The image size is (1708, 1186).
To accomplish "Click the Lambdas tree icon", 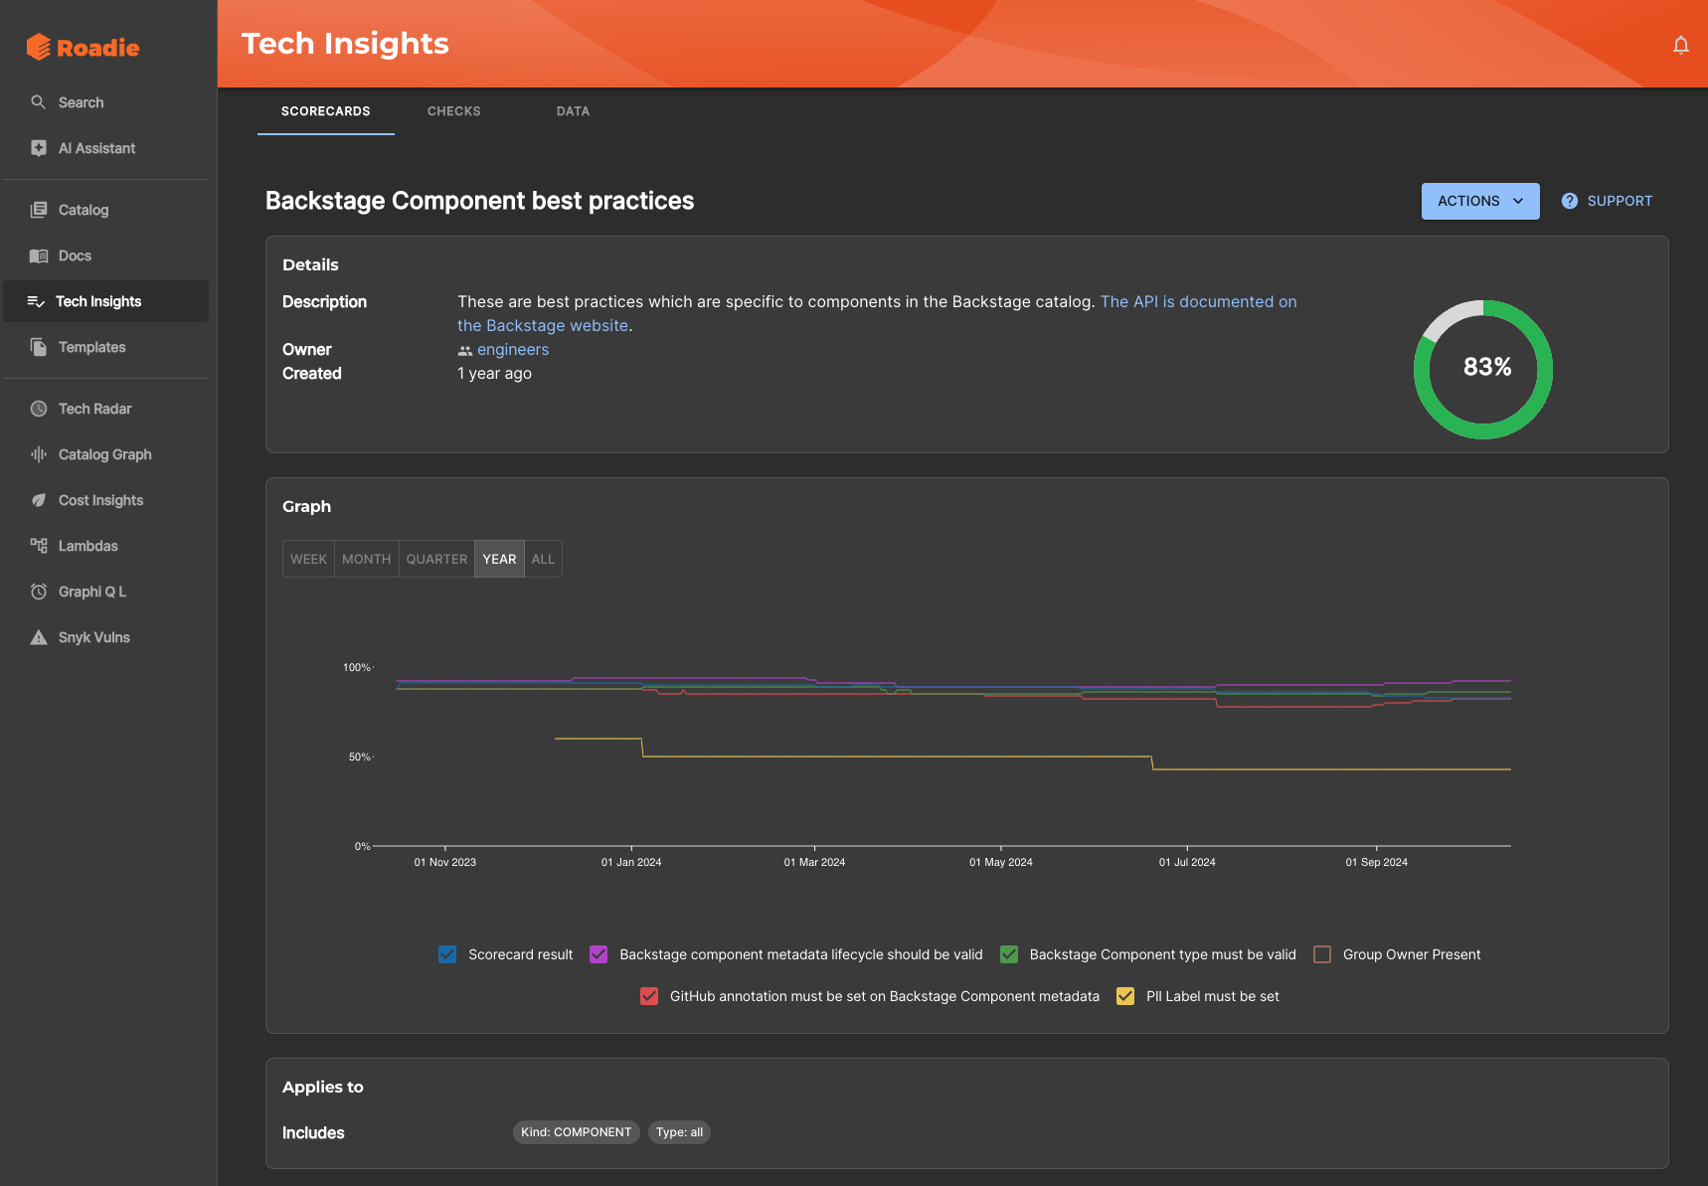I will click(x=39, y=546).
